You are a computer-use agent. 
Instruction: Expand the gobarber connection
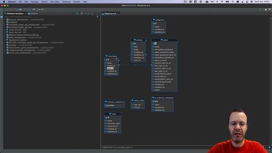(x=5, y=45)
